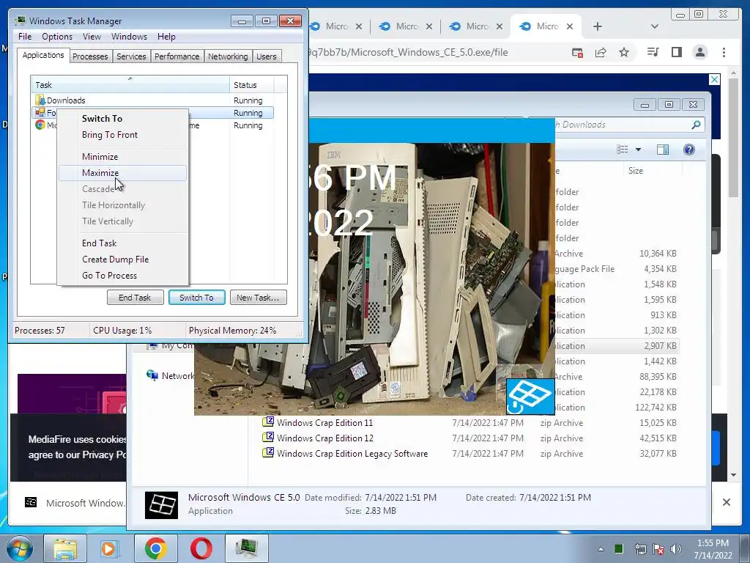
Task: Click Chrome share page icon
Action: 601,52
